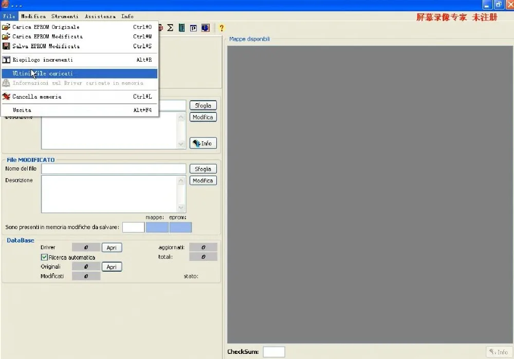Minimize the application window

tap(487, 5)
